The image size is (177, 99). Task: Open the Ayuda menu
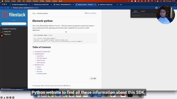pos(61,1)
